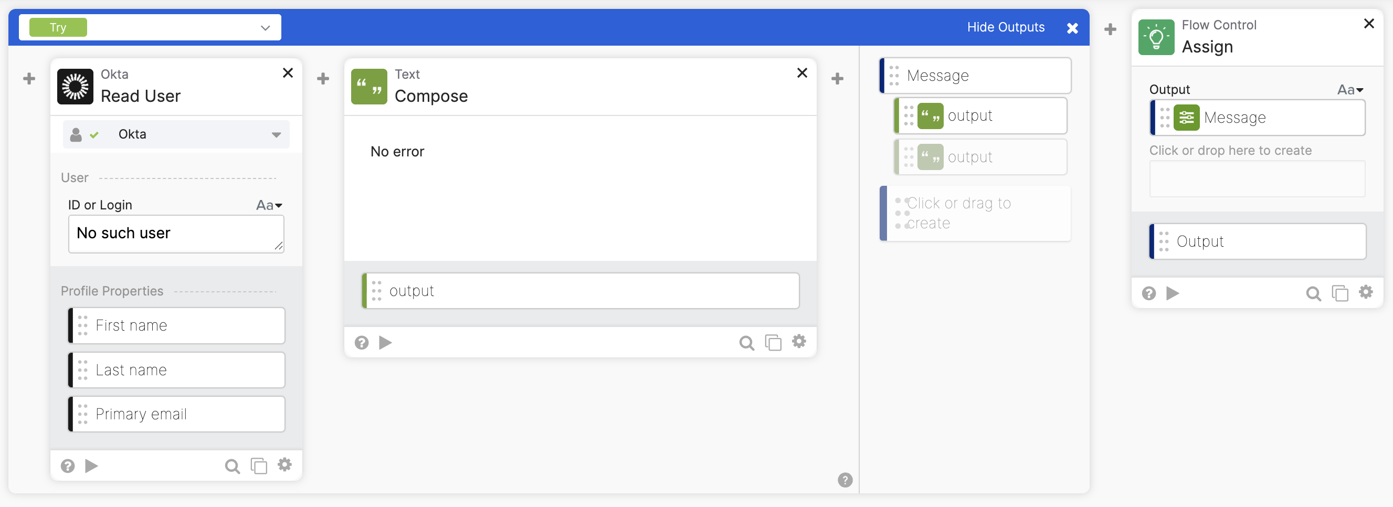
Task: Click the Okta Read User logo icon
Action: click(x=75, y=87)
